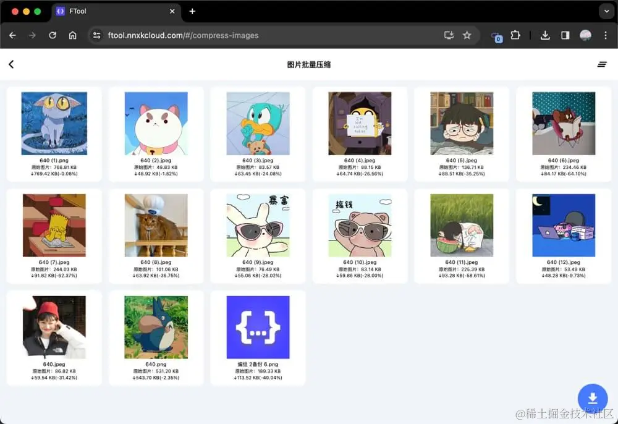Click the result 543.70 KB(-2.35%)
The image size is (618, 424).
[158, 378]
